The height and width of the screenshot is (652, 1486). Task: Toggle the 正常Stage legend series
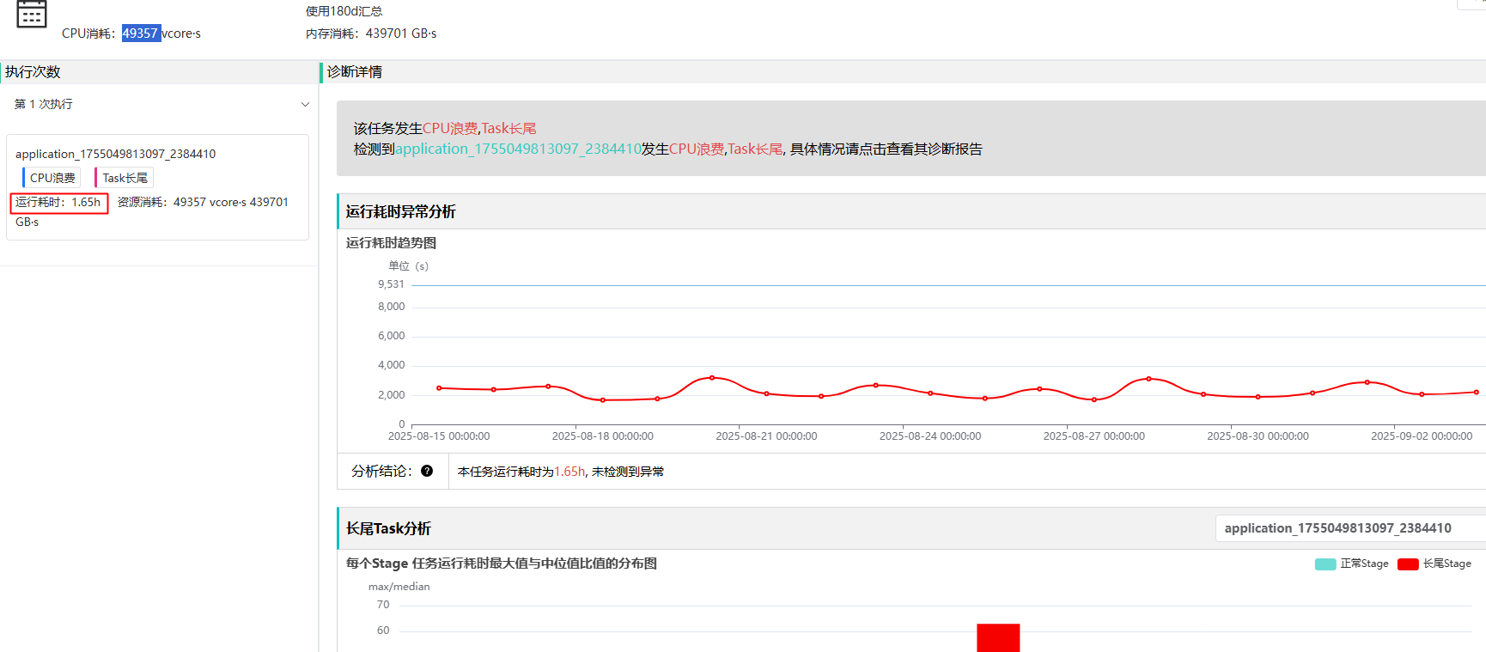pos(1352,564)
